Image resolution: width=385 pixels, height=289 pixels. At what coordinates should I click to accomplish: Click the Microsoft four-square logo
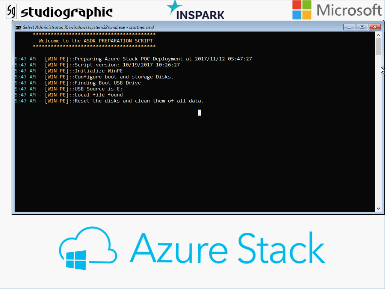click(302, 10)
